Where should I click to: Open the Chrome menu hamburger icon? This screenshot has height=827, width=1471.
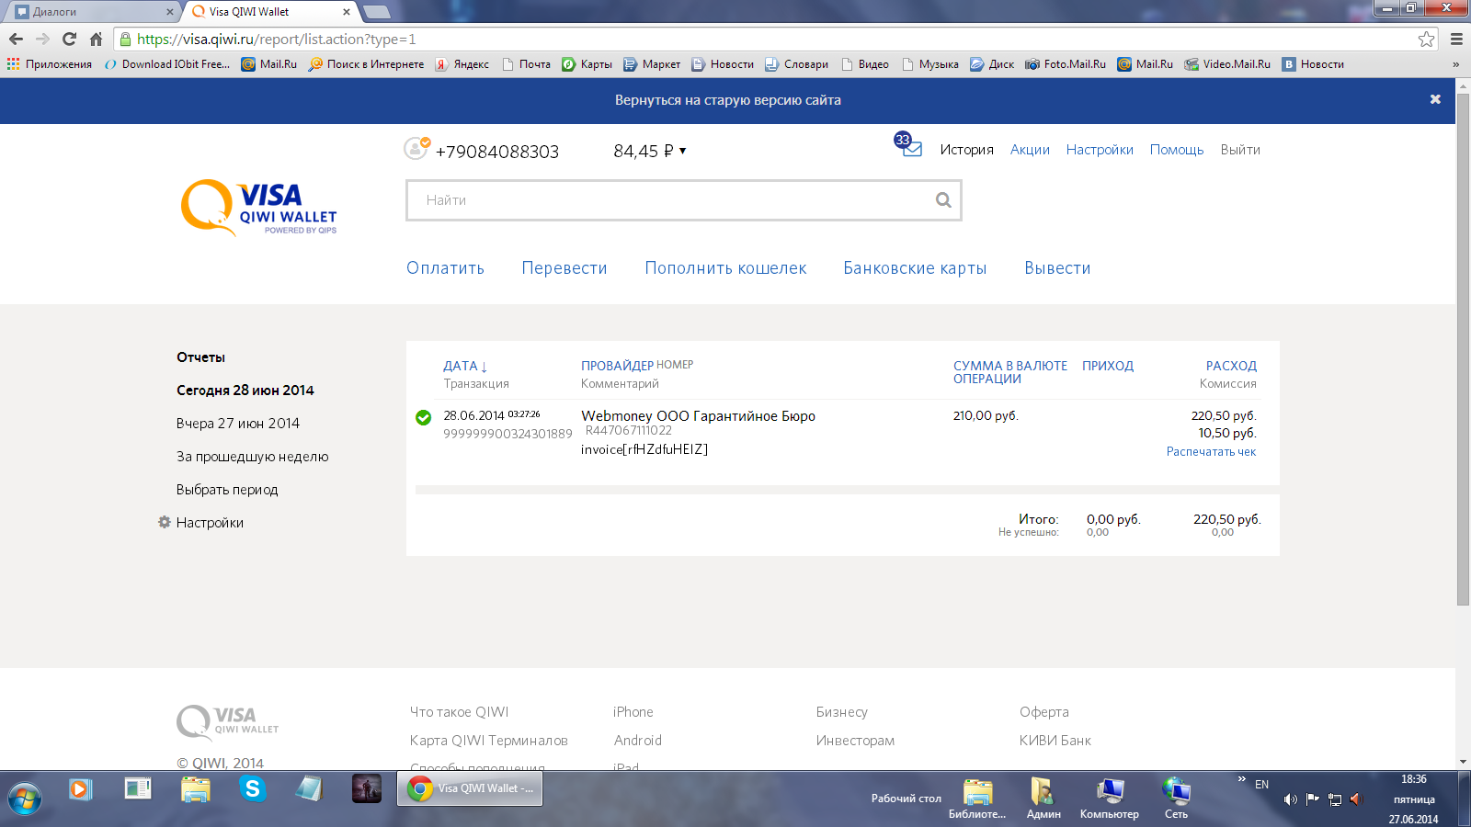1456,39
